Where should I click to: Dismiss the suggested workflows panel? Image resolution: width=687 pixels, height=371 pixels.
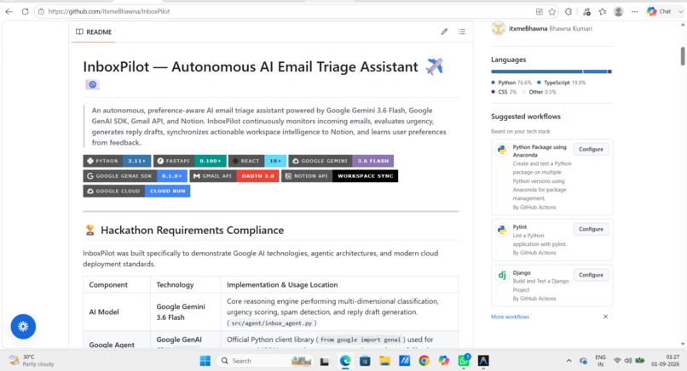click(605, 317)
